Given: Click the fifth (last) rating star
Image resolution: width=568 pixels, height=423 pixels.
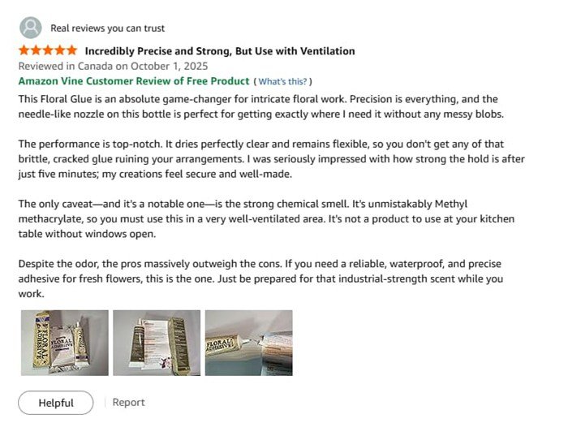Looking at the screenshot, I should (x=72, y=51).
